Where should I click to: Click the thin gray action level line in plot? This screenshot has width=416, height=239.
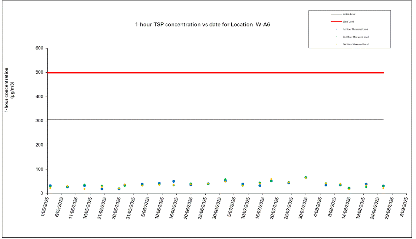coord(215,120)
